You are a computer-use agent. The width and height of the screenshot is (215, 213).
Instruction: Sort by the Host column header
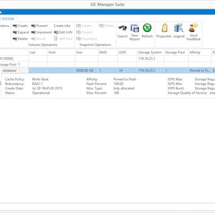[x=61, y=52]
